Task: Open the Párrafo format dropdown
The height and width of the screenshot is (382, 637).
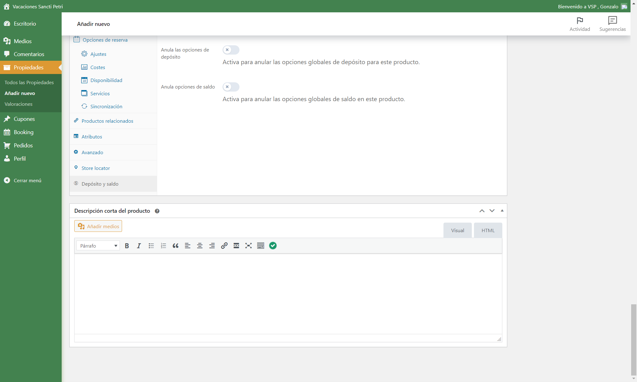Action: [x=98, y=246]
